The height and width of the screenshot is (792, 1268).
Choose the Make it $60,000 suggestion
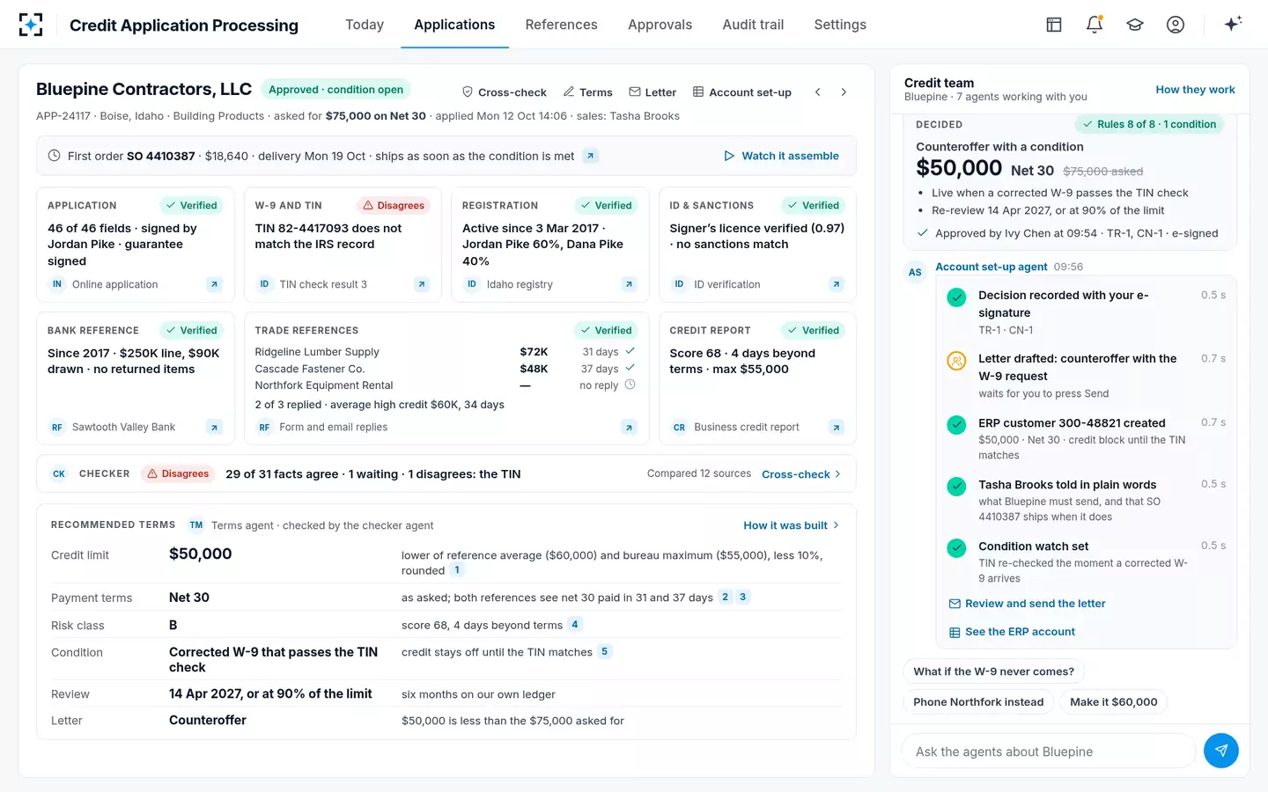1114,702
